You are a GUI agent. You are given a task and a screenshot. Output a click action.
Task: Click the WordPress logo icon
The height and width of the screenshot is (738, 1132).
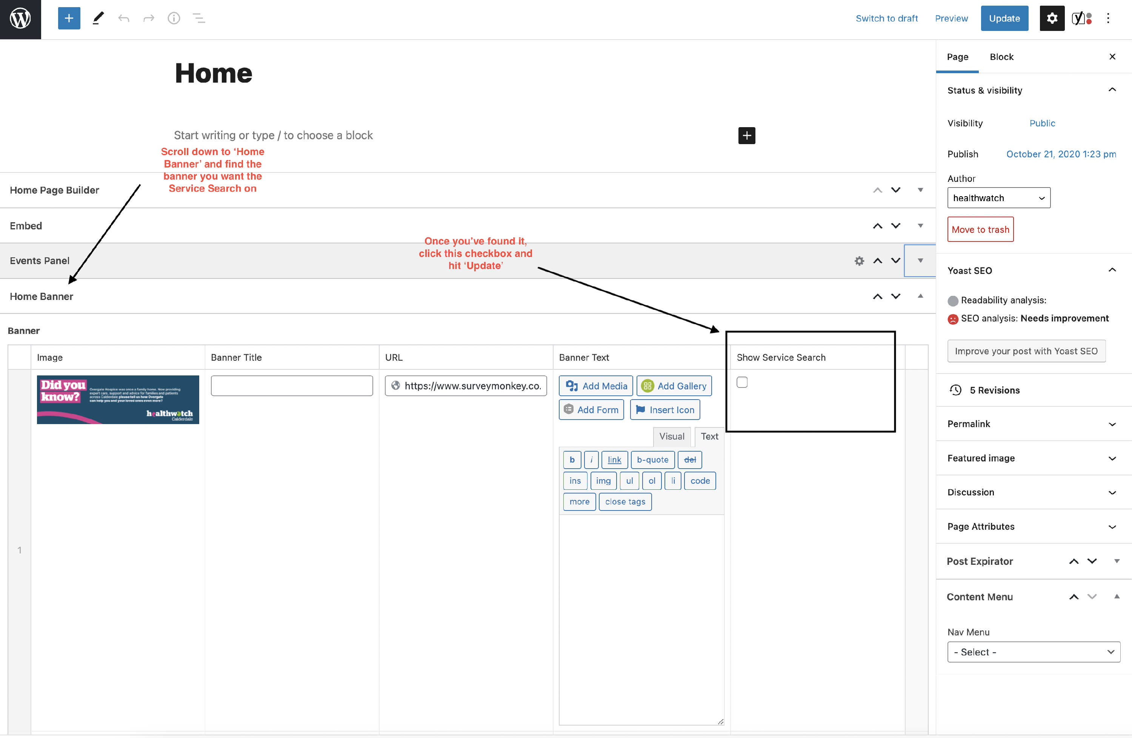tap(20, 19)
